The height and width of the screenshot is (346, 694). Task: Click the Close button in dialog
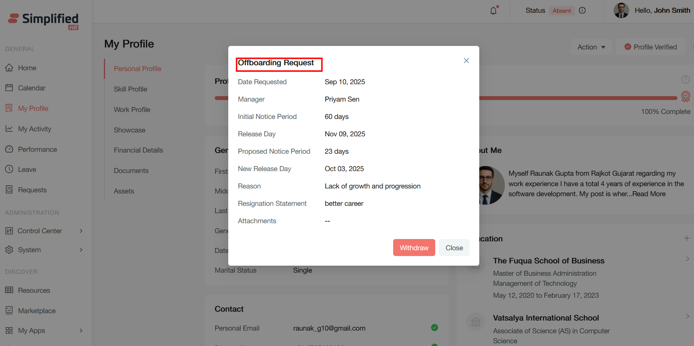pos(454,248)
